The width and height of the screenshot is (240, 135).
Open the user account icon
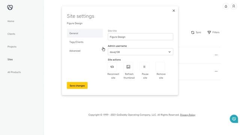pos(234,6)
